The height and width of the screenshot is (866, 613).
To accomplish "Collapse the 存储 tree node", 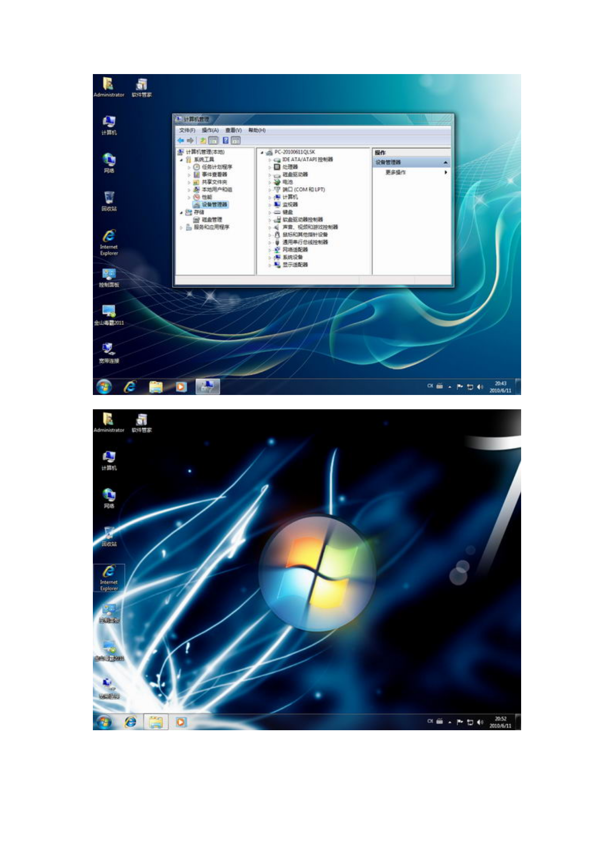I will (x=181, y=212).
